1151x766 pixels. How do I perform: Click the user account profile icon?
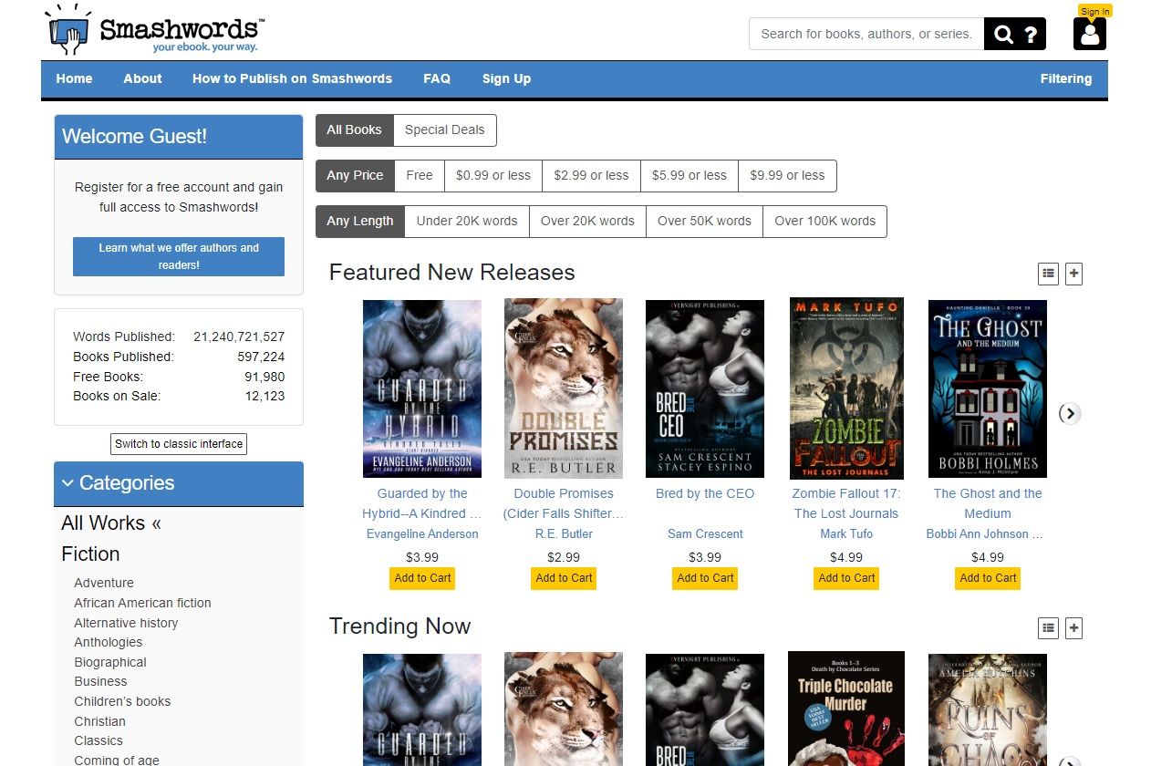(x=1090, y=34)
